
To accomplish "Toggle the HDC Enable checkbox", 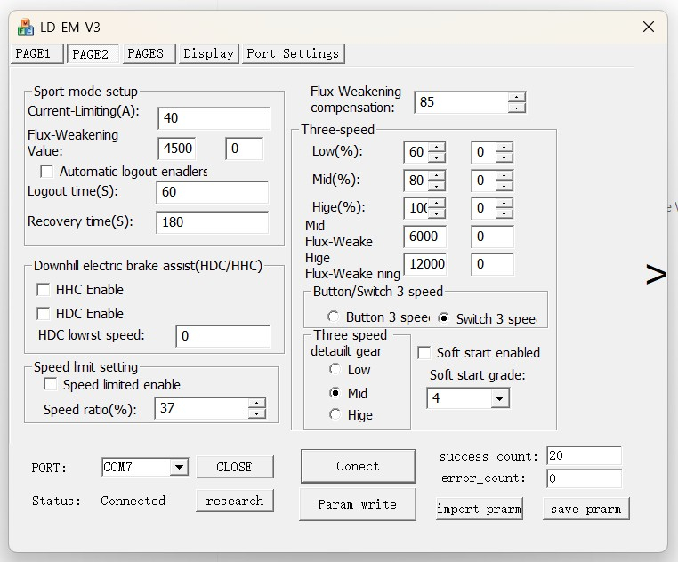I will (43, 314).
